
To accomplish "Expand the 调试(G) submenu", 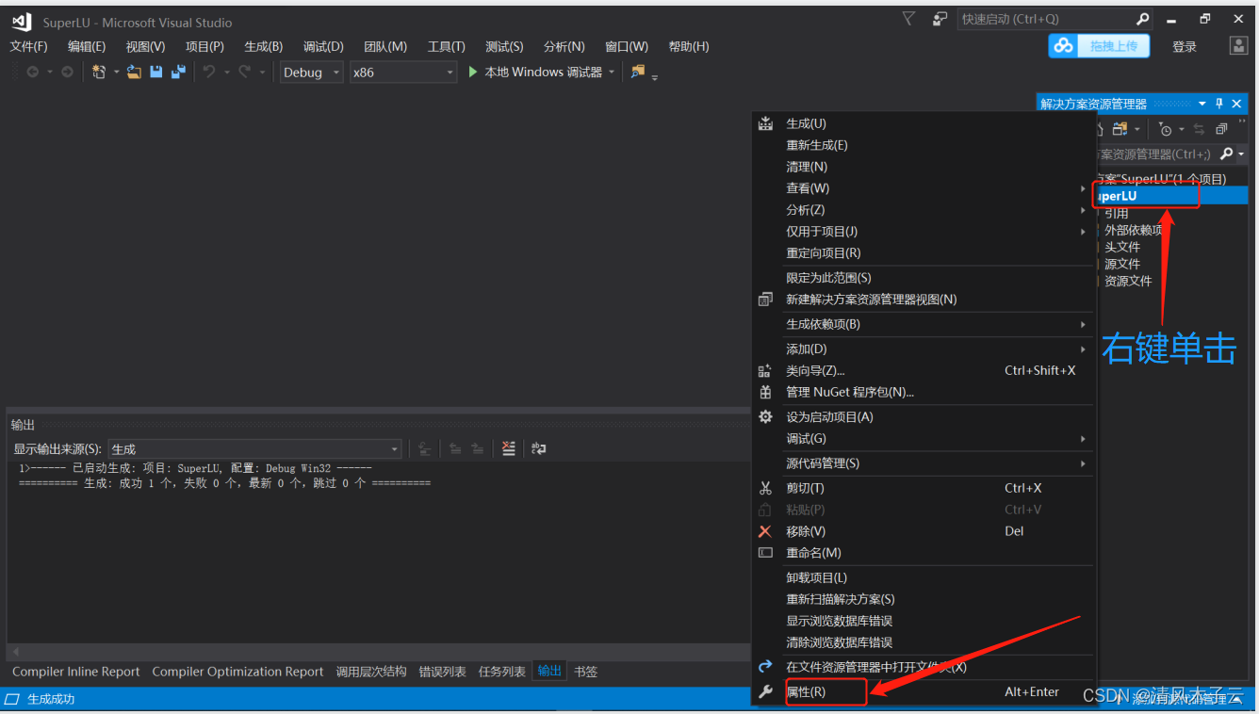I will [924, 439].
